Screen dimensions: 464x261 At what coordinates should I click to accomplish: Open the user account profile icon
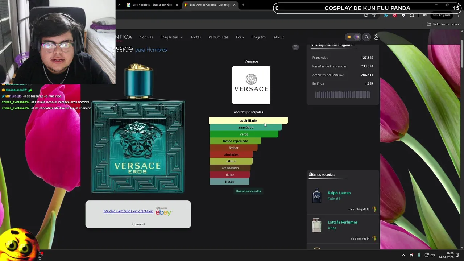point(376,37)
